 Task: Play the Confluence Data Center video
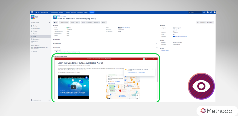pos(73,87)
